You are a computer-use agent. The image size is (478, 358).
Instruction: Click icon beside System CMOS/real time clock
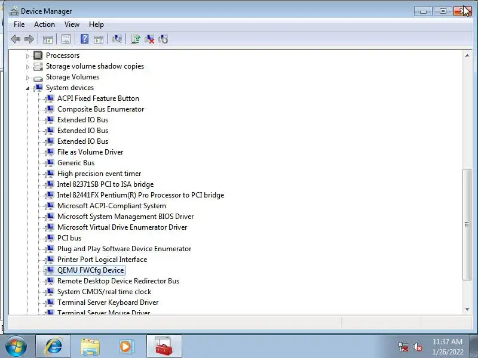tap(50, 292)
